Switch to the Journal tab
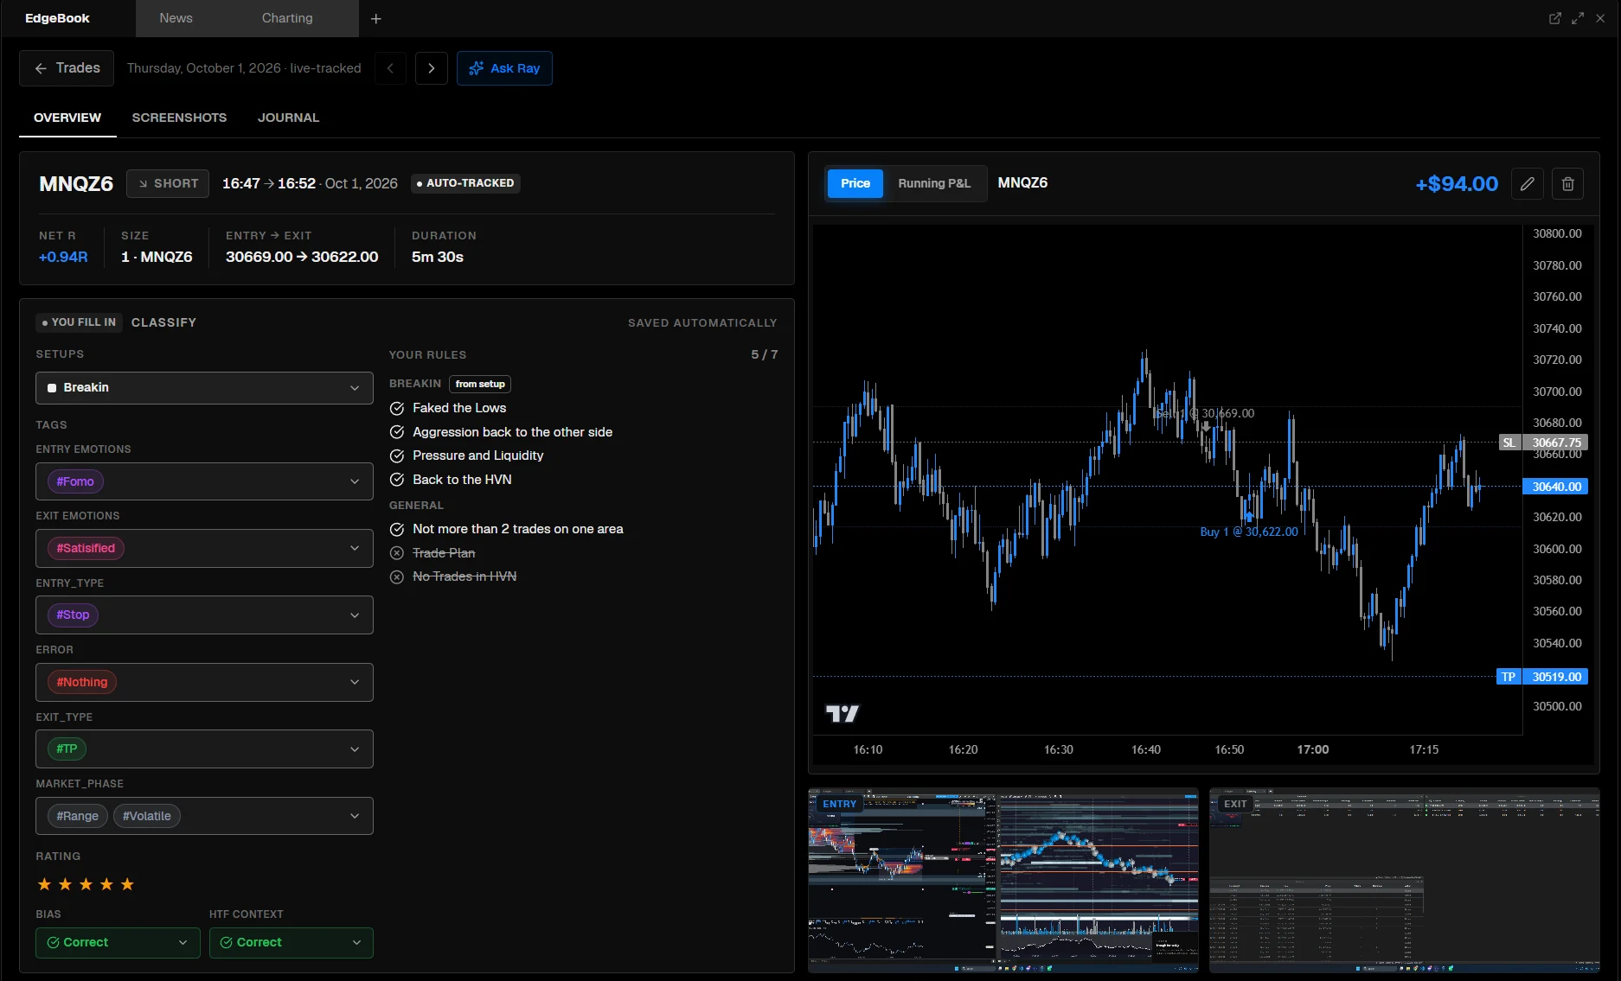 [x=288, y=118]
